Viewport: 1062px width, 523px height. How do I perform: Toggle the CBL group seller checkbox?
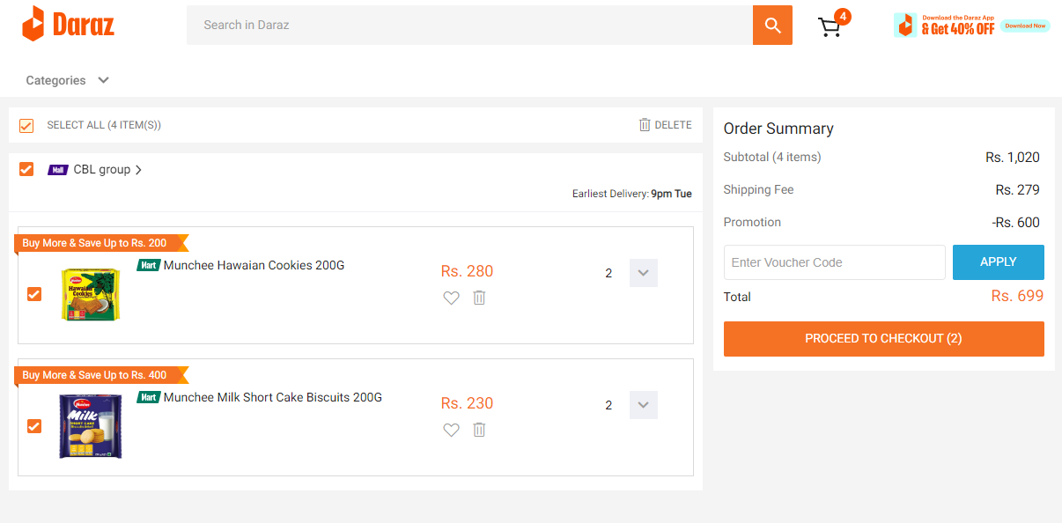[x=26, y=169]
